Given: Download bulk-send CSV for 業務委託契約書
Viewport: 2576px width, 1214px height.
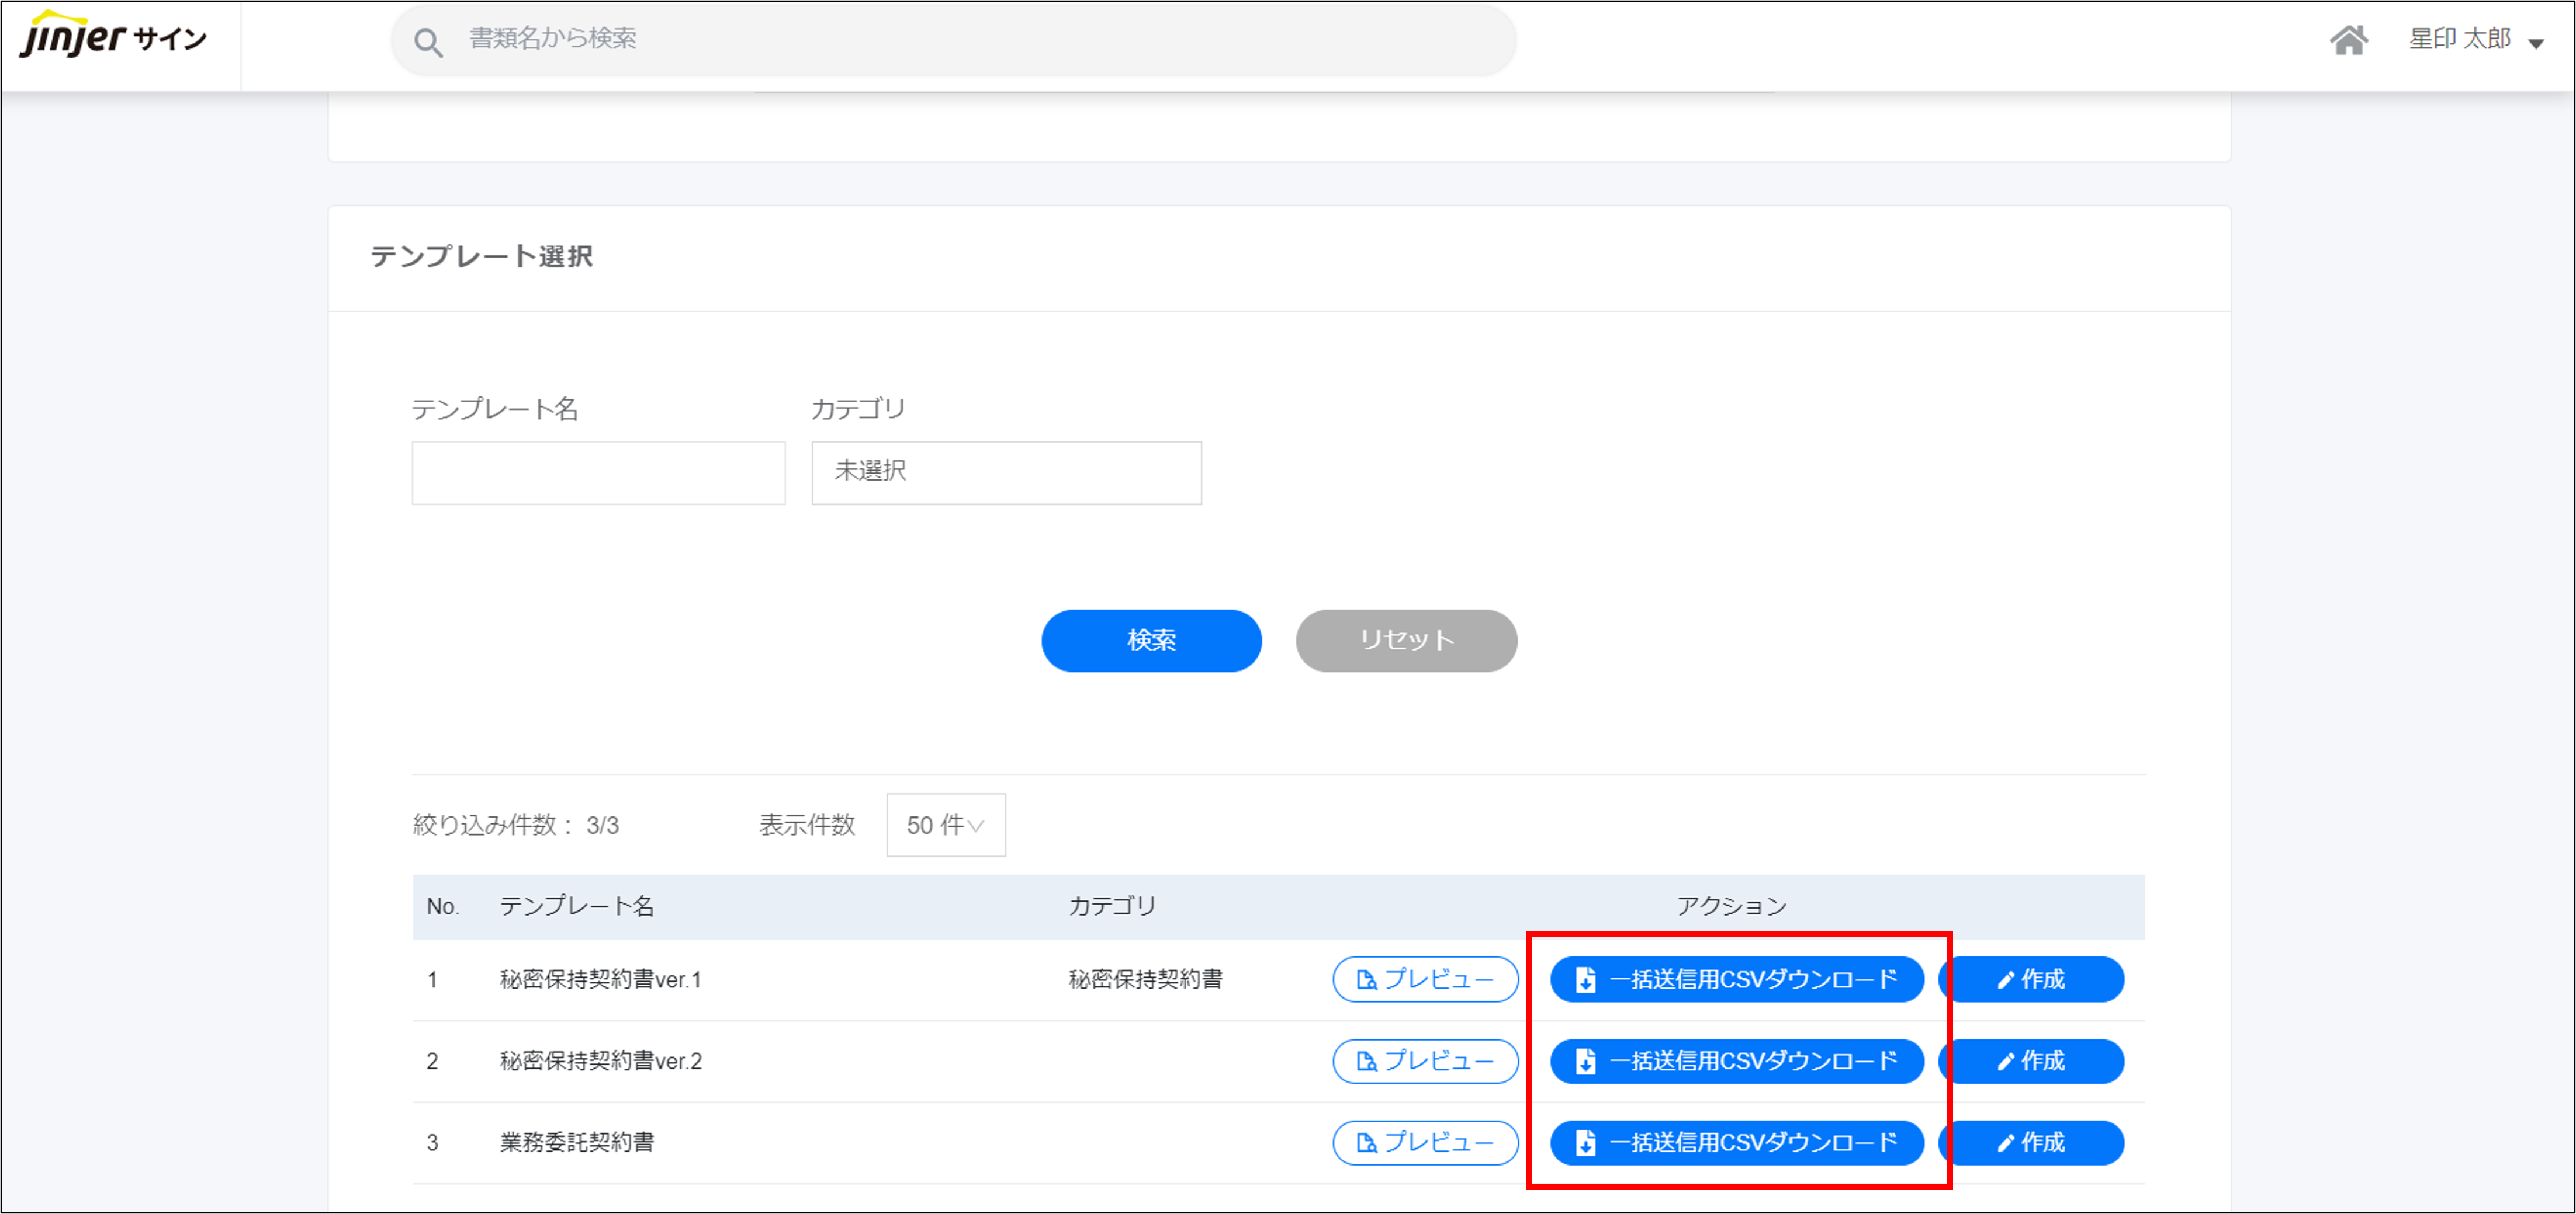Looking at the screenshot, I should 1736,1142.
